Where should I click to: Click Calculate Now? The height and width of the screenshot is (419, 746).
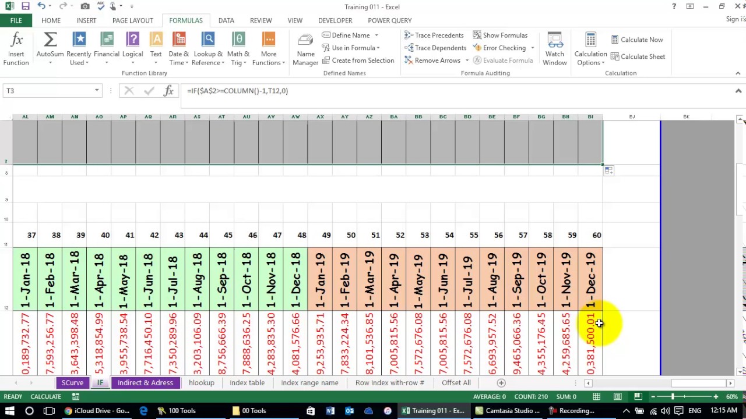pyautogui.click(x=636, y=40)
